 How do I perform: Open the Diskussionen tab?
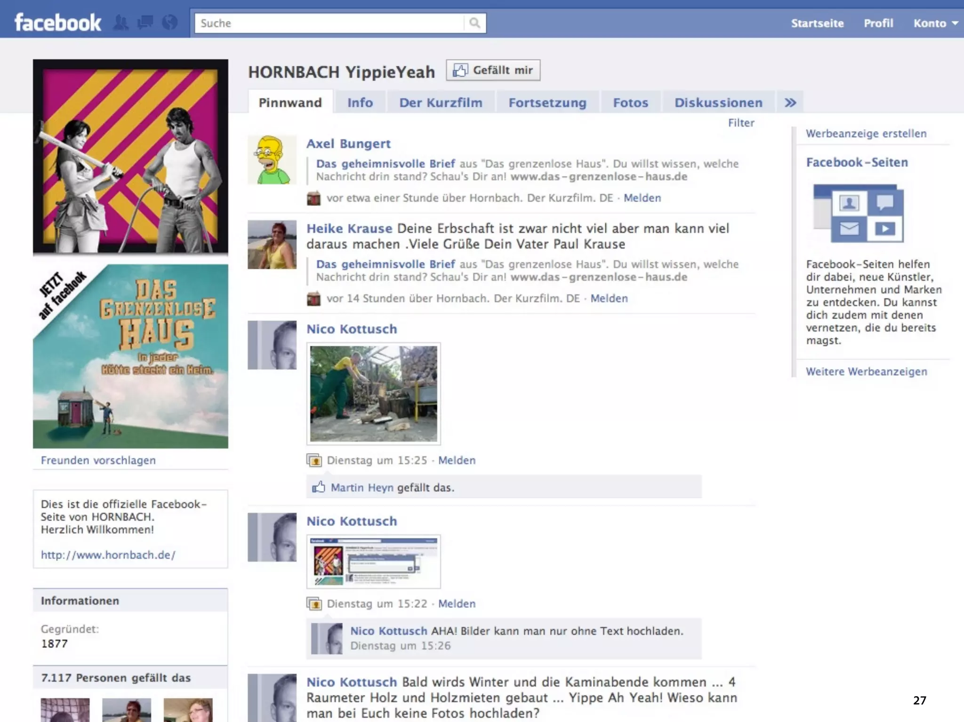pos(718,103)
